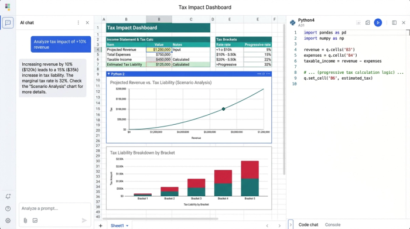Open Python 2 chart more options
Image resolution: width=410 pixels, height=229 pixels.
[268, 74]
